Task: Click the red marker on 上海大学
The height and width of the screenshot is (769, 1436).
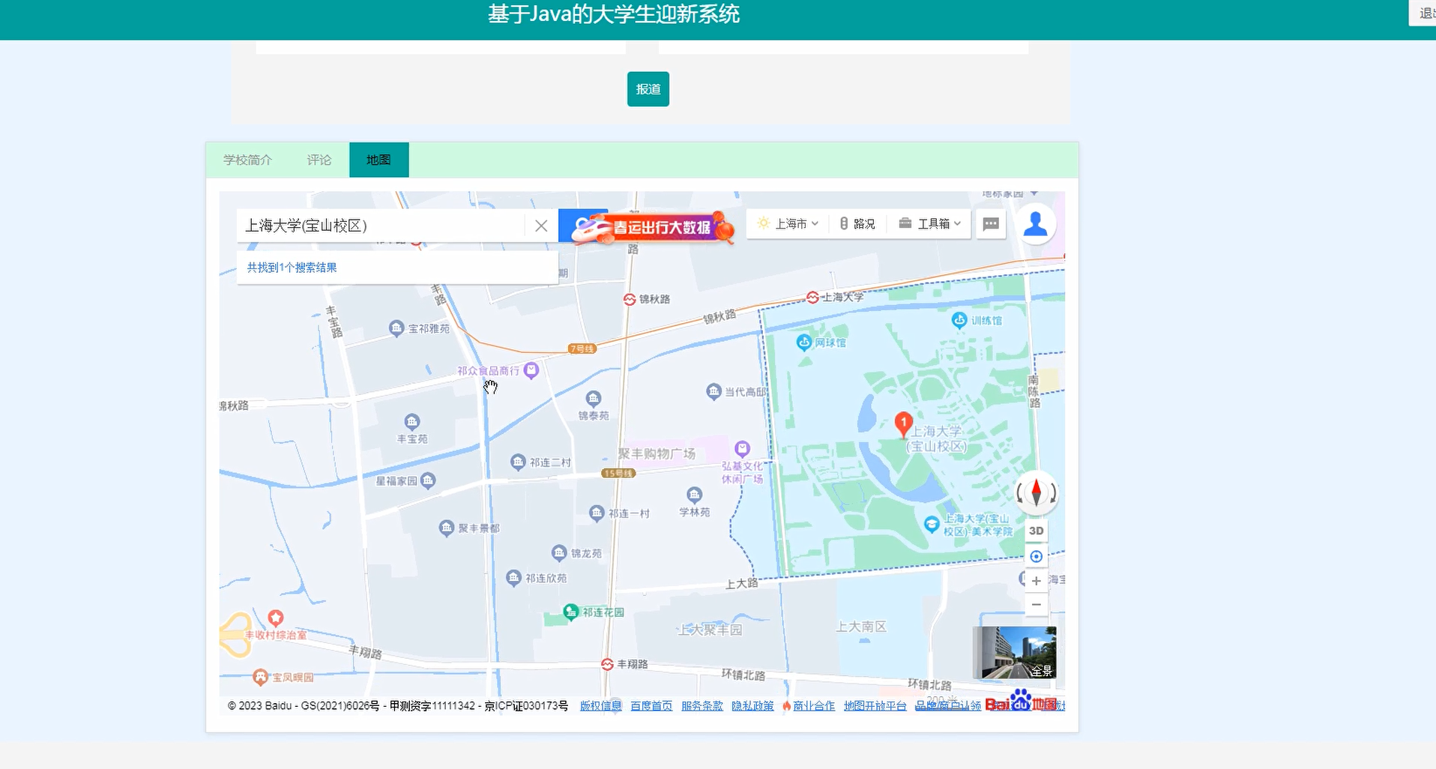Action: click(x=903, y=424)
